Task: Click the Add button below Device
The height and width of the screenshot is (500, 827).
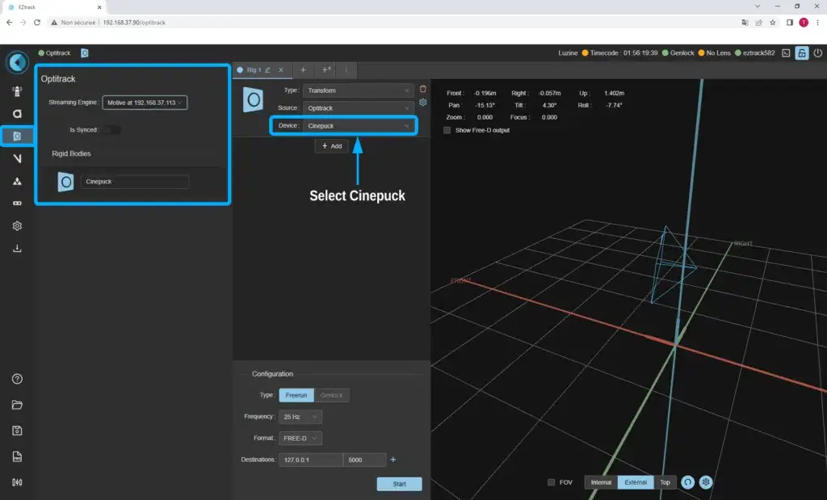Action: 332,146
